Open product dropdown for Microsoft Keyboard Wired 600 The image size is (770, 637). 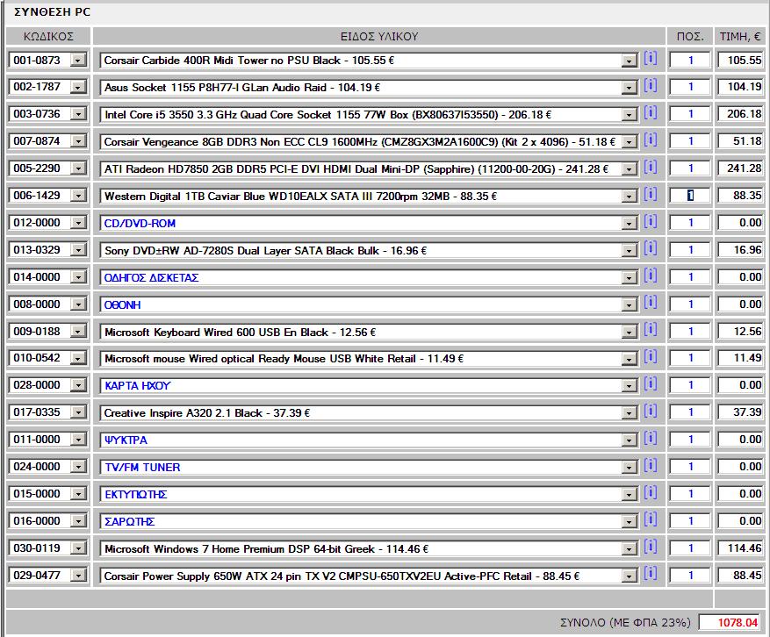(x=629, y=333)
